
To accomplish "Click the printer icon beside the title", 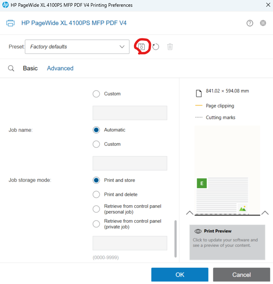I will pyautogui.click(x=11, y=23).
